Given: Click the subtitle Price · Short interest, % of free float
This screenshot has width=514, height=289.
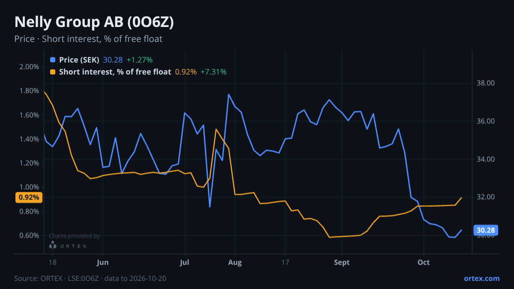Looking at the screenshot, I should click(x=88, y=39).
